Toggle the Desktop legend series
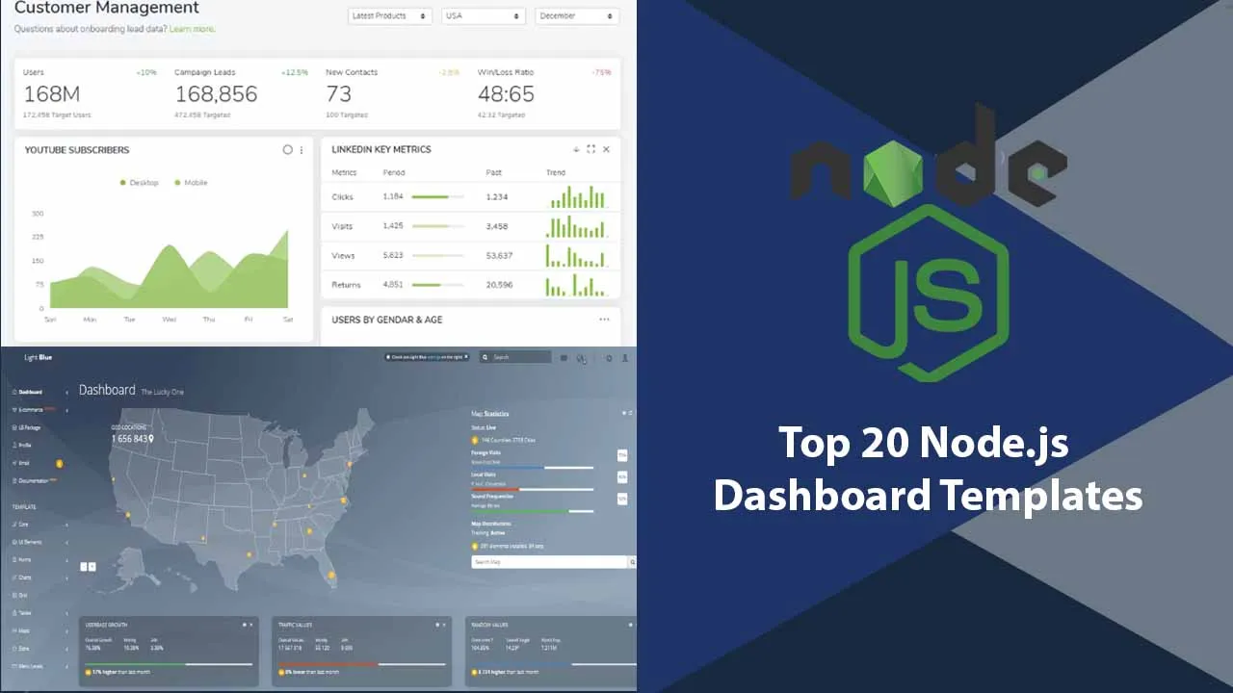The width and height of the screenshot is (1233, 693). pyautogui.click(x=139, y=183)
